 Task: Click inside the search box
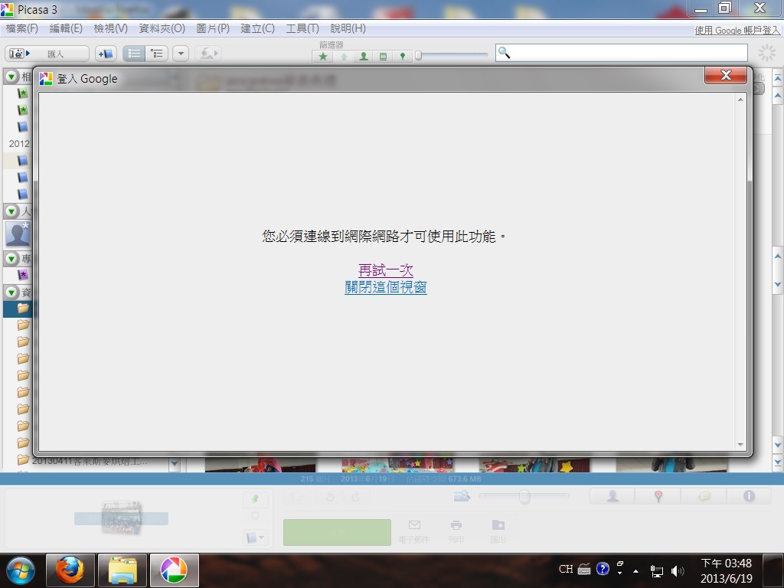622,53
